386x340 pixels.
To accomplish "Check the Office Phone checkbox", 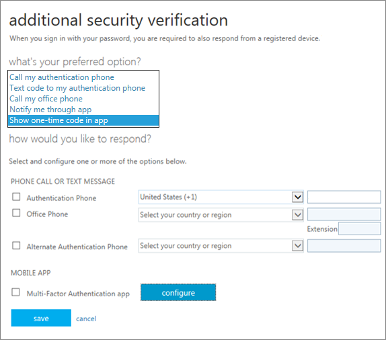I will (x=16, y=213).
